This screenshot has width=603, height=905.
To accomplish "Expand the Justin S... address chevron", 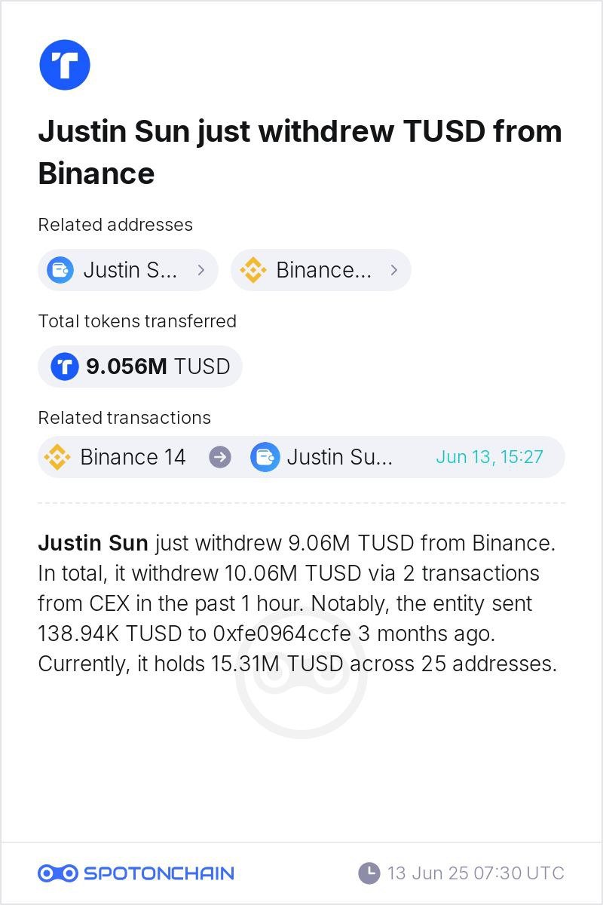I will (200, 270).
